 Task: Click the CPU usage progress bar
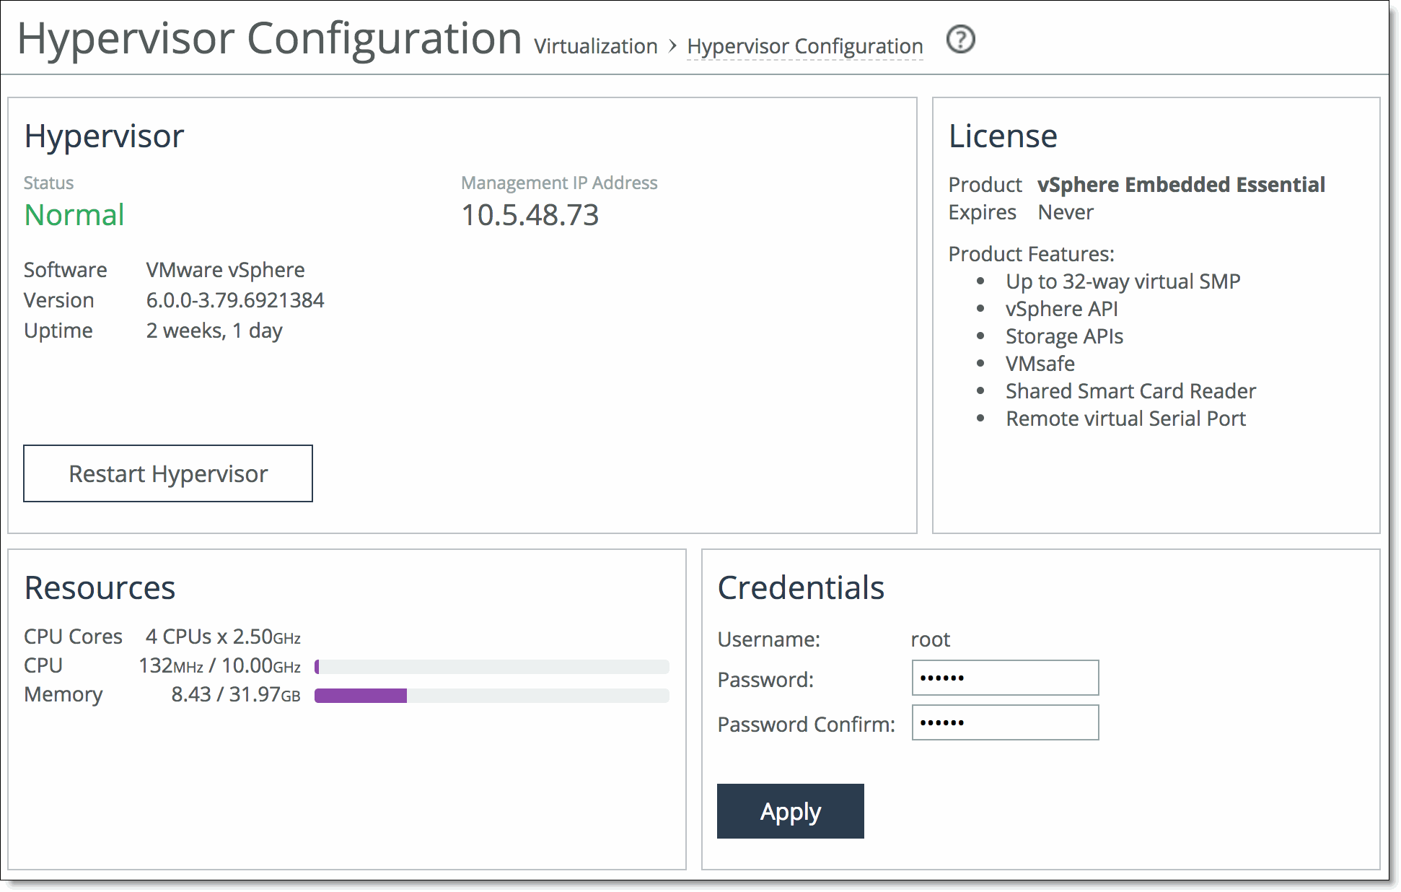point(491,667)
